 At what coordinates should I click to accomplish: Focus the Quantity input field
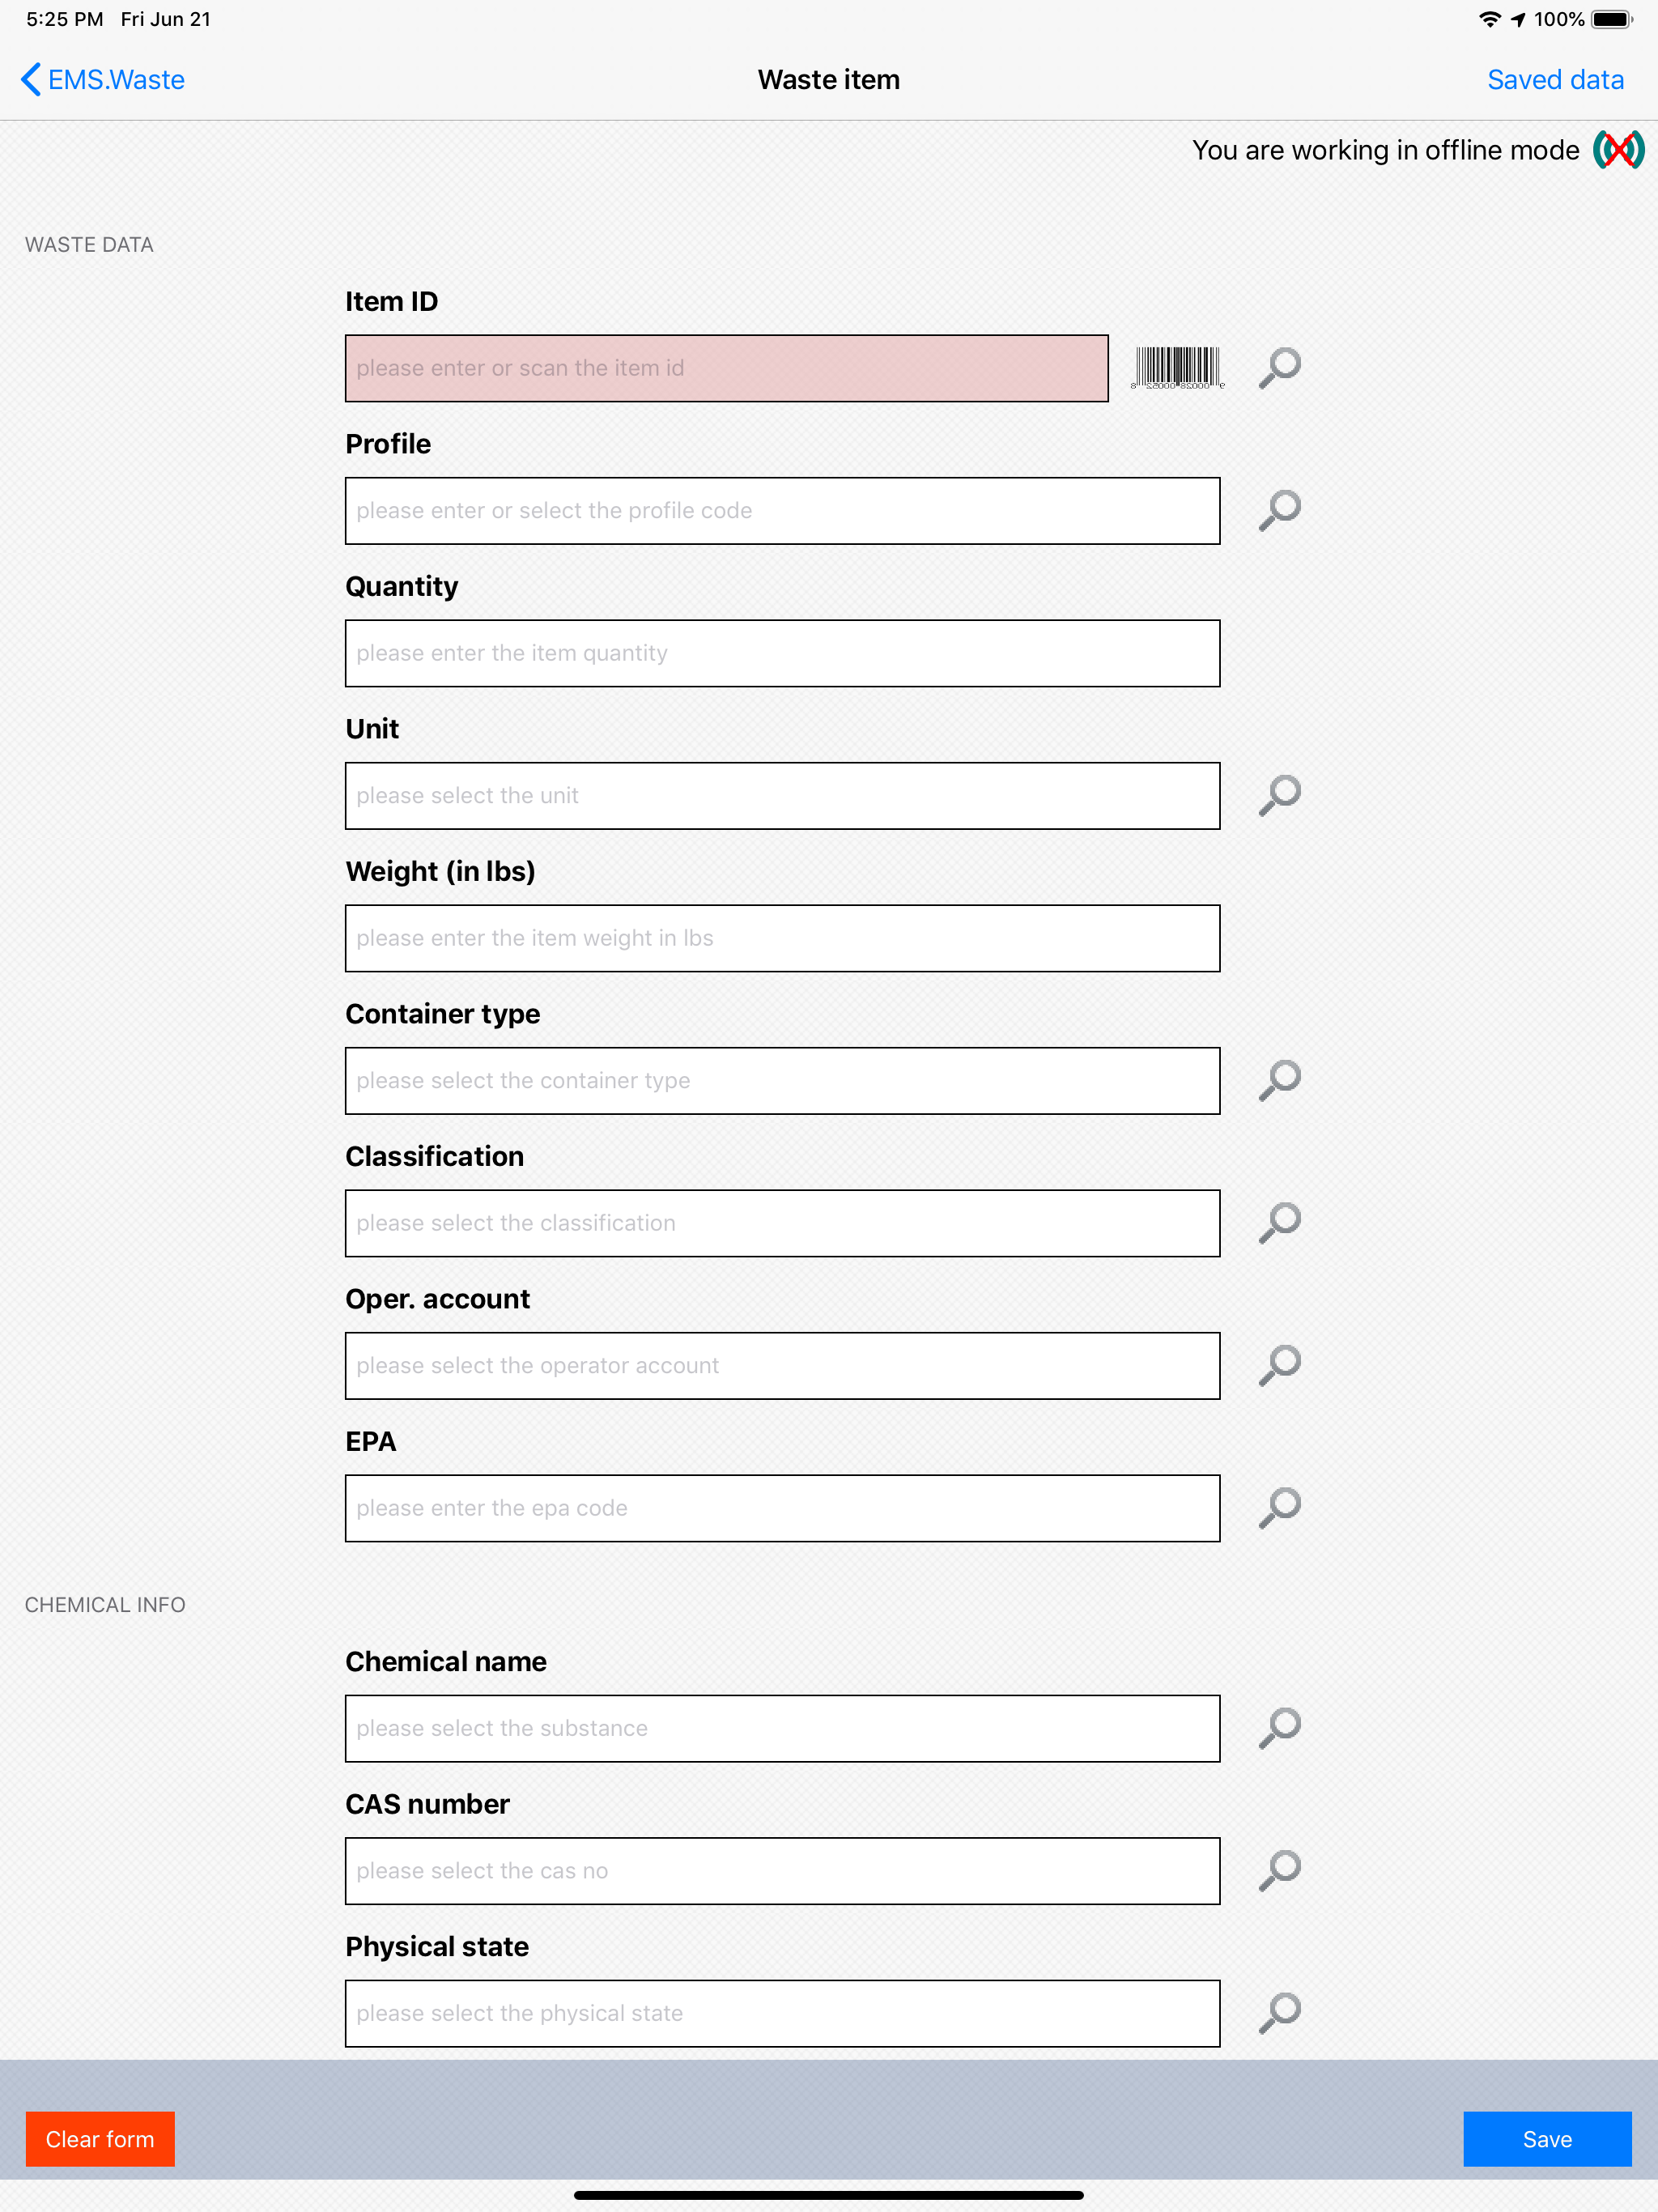(782, 653)
